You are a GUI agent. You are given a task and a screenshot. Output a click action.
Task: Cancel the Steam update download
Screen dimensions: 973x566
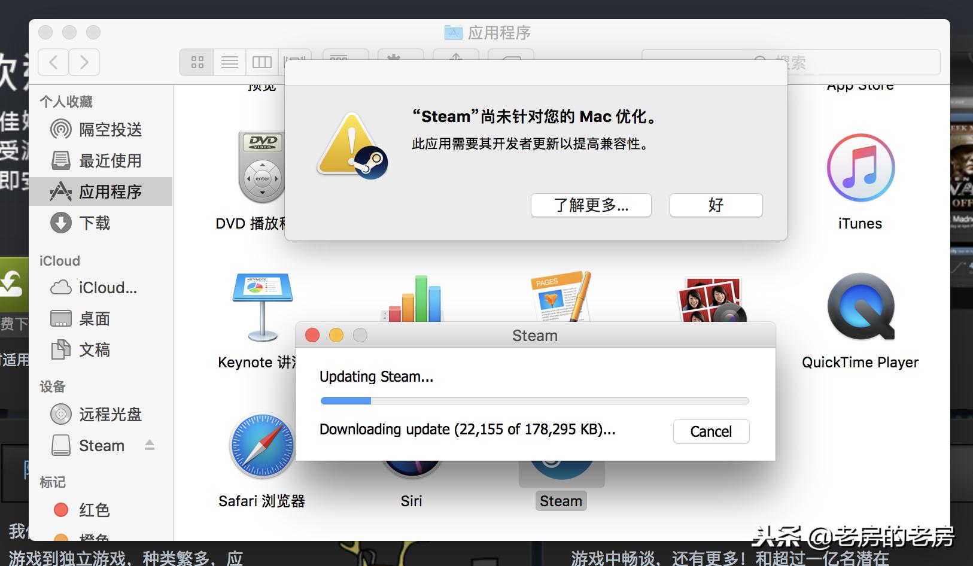[711, 431]
